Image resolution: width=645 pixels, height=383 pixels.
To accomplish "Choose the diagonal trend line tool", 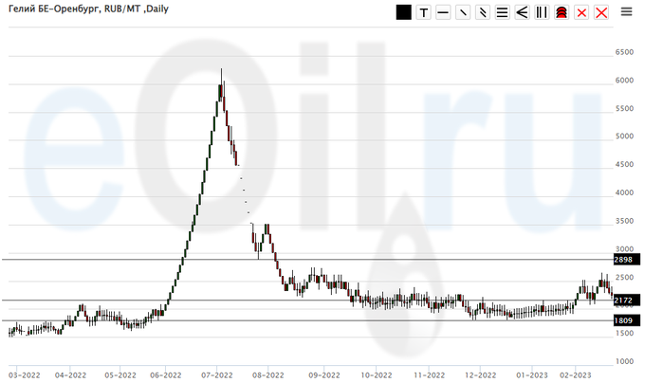I will pyautogui.click(x=463, y=12).
